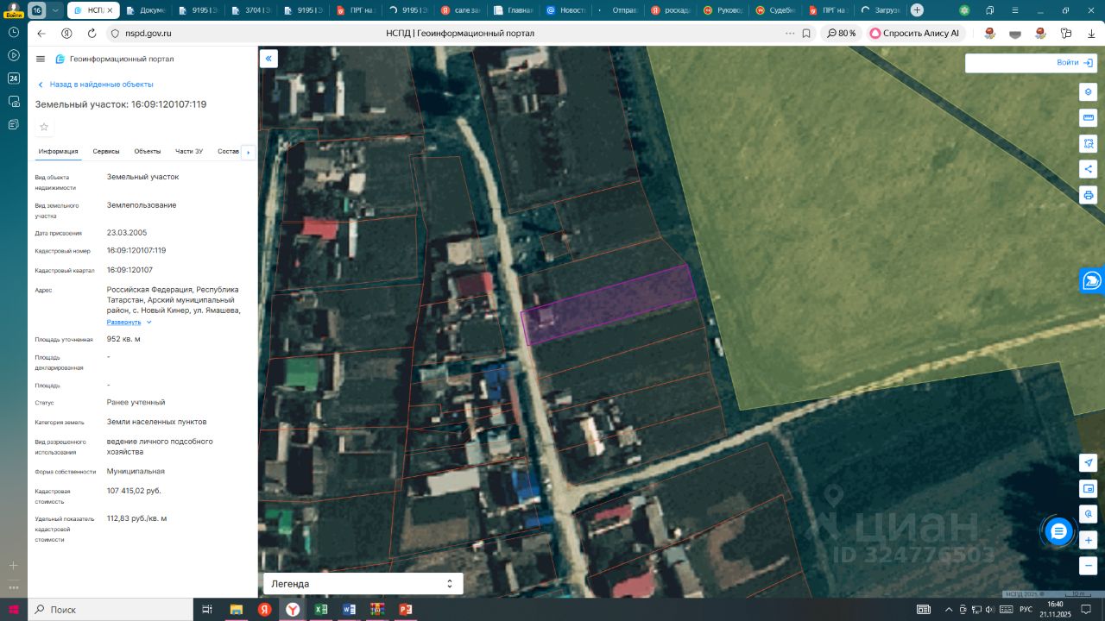Click the 952 кв. м area value
1105x621 pixels.
tap(123, 339)
